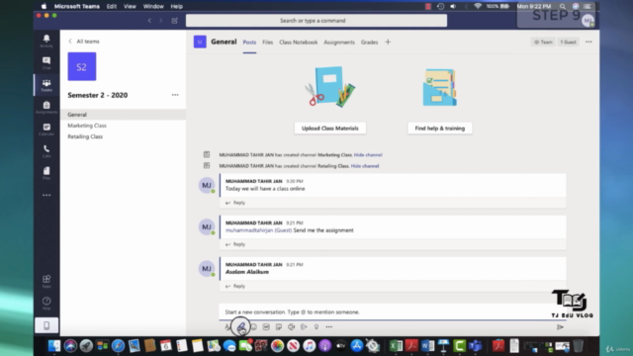
Task: Open Help in the left sidebar
Action: pos(46,304)
